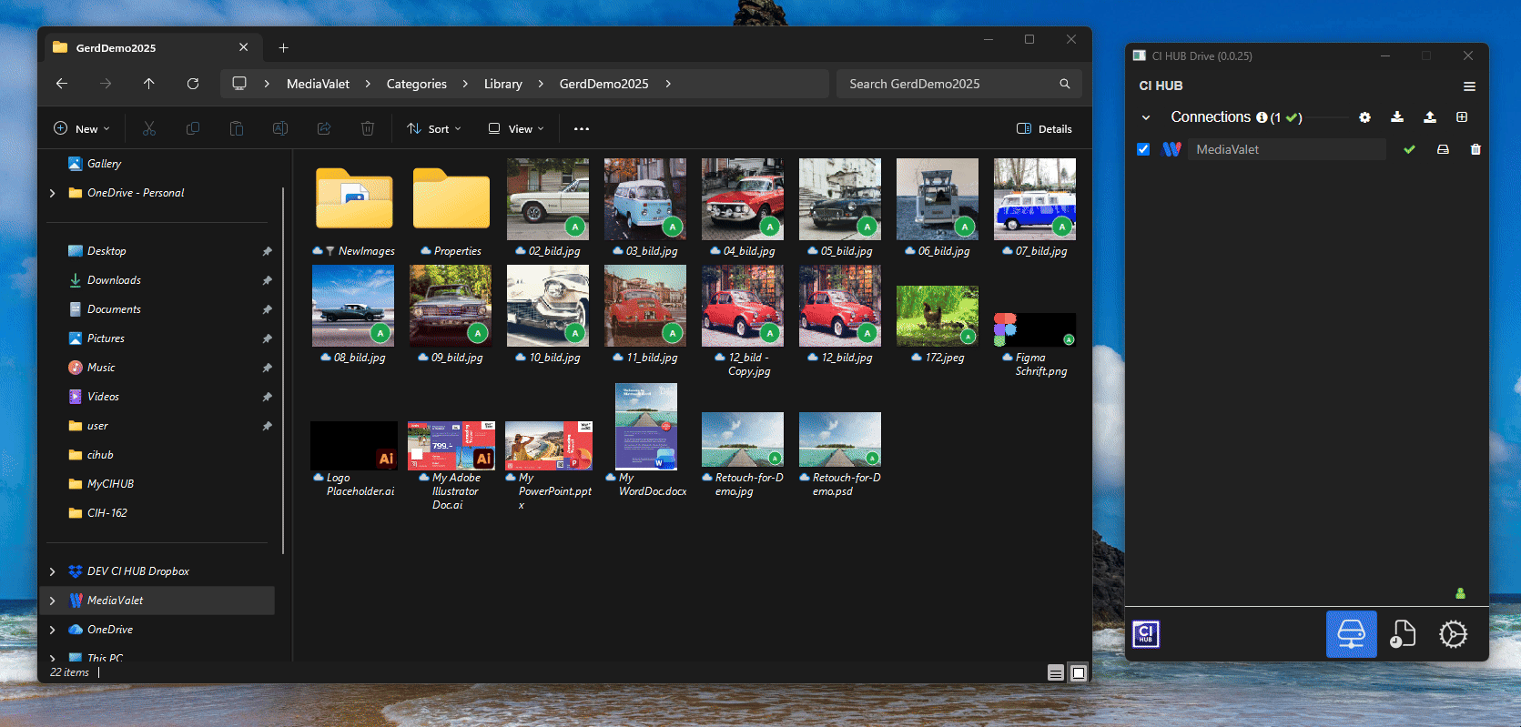
Task: Uncheck the MediaValet connection checkbox
Action: [1143, 149]
